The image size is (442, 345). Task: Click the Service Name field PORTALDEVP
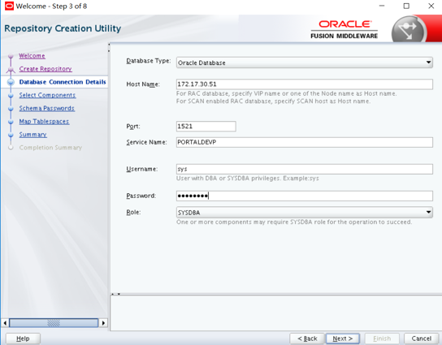(305, 142)
